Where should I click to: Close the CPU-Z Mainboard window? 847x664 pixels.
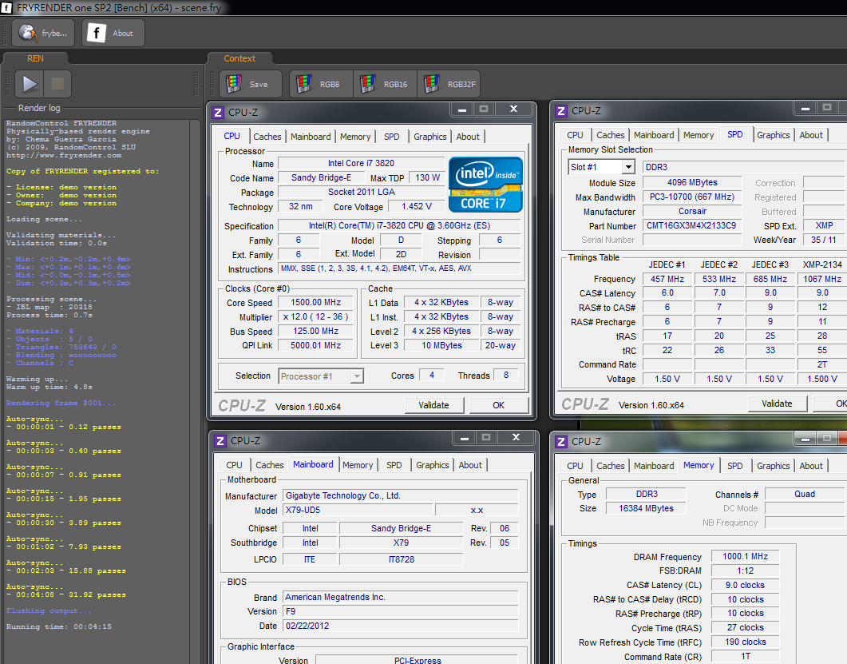516,437
